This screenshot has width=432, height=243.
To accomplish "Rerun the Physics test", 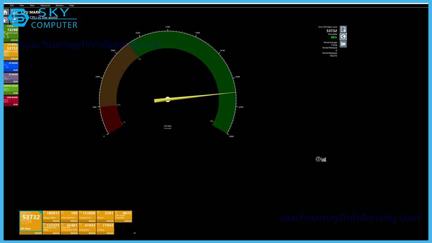I will [110, 221].
